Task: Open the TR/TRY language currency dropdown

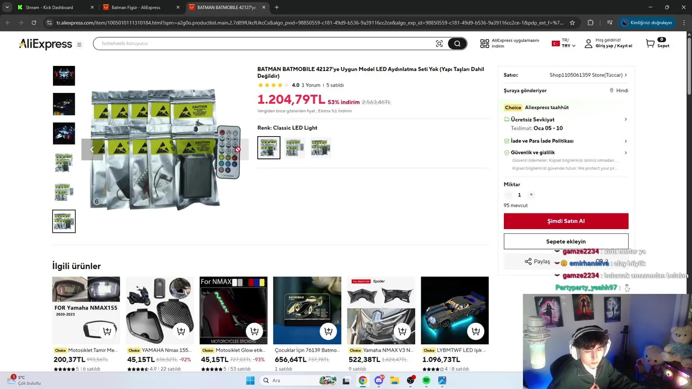Action: [x=563, y=43]
